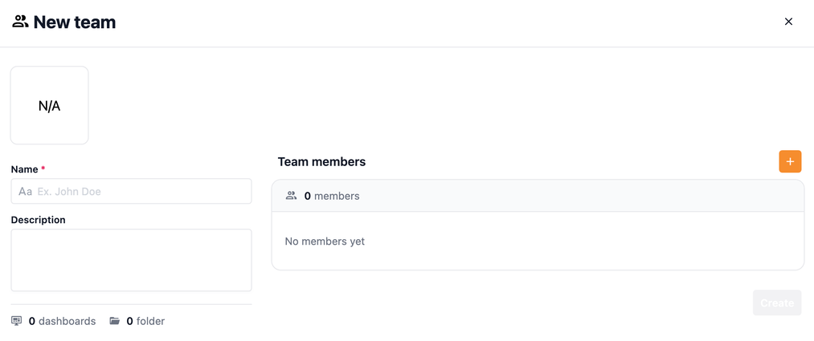This screenshot has height=341, width=814.
Task: Click the people icon beside New team title
Action: [20, 22]
